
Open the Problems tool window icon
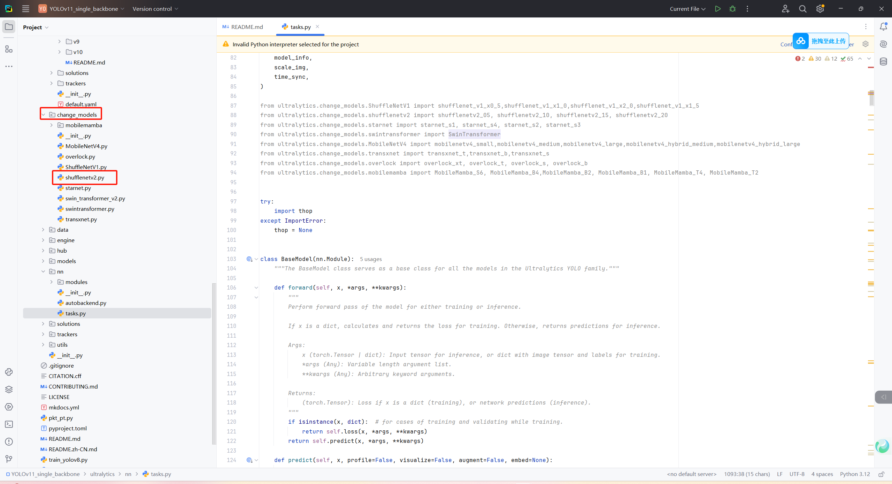tap(9, 441)
